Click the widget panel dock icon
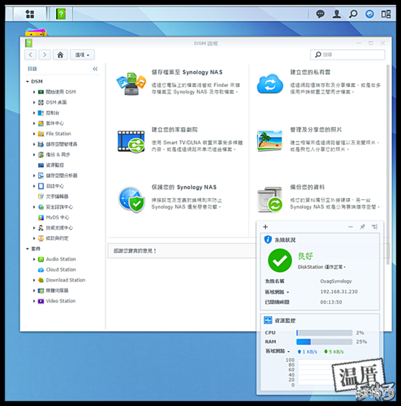 [375, 227]
